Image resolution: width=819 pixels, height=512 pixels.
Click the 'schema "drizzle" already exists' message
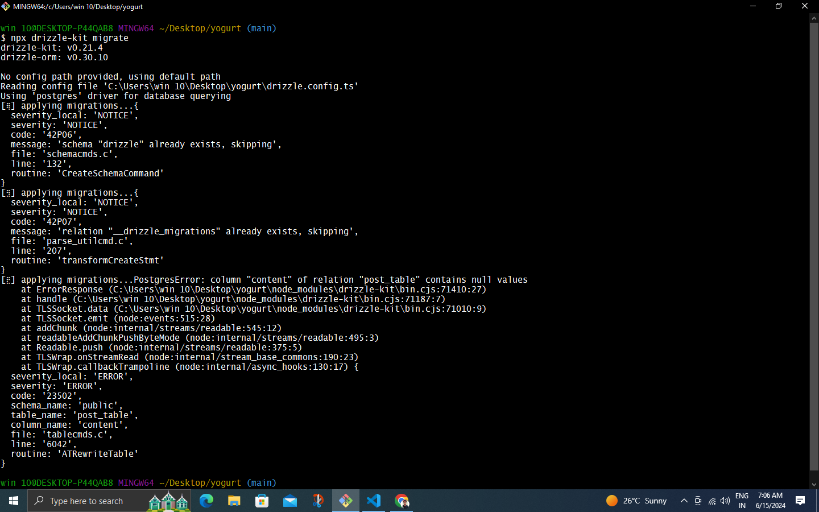146,144
